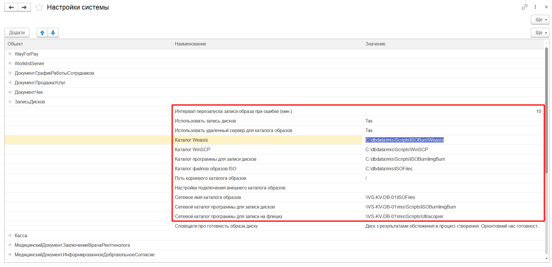
Task: Copy link using the chain icon
Action: (524, 7)
